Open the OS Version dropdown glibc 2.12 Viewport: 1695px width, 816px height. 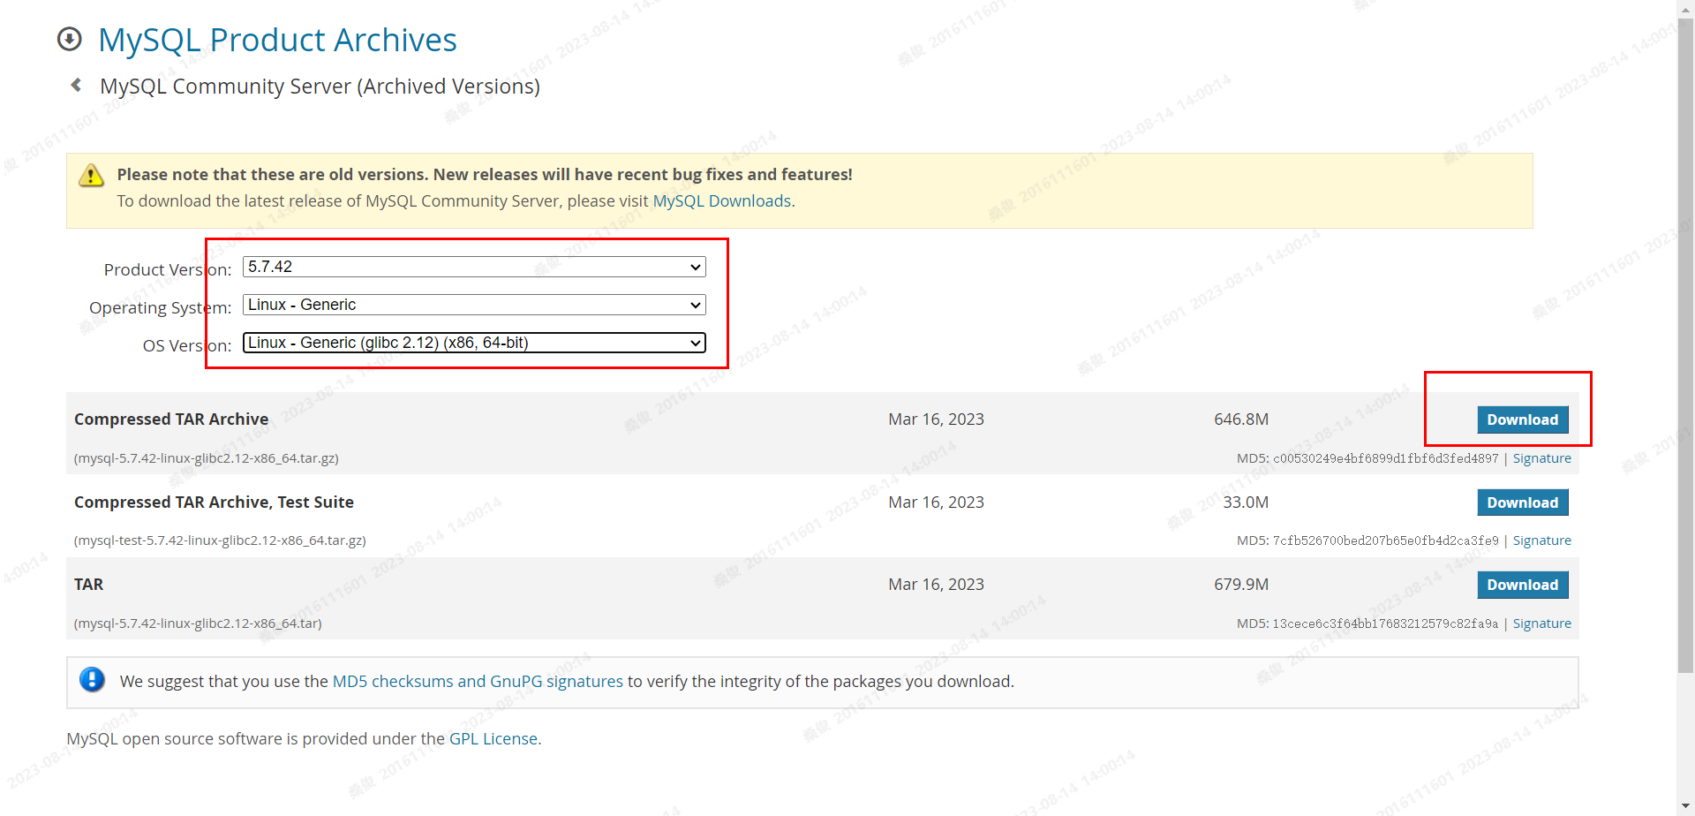(x=474, y=343)
